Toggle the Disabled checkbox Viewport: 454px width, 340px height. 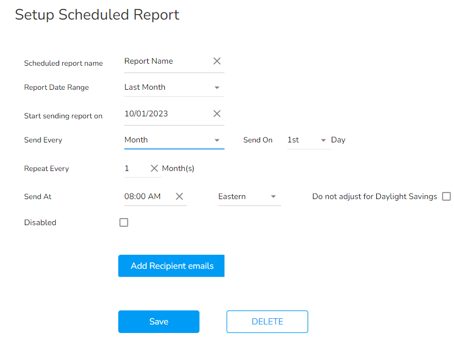point(124,223)
